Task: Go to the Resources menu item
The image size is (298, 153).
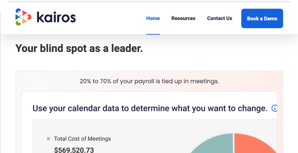Action: [183, 19]
